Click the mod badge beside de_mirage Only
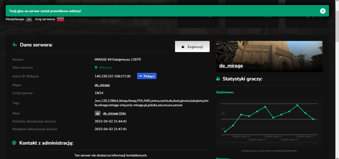The image size is (339, 159). (98, 113)
